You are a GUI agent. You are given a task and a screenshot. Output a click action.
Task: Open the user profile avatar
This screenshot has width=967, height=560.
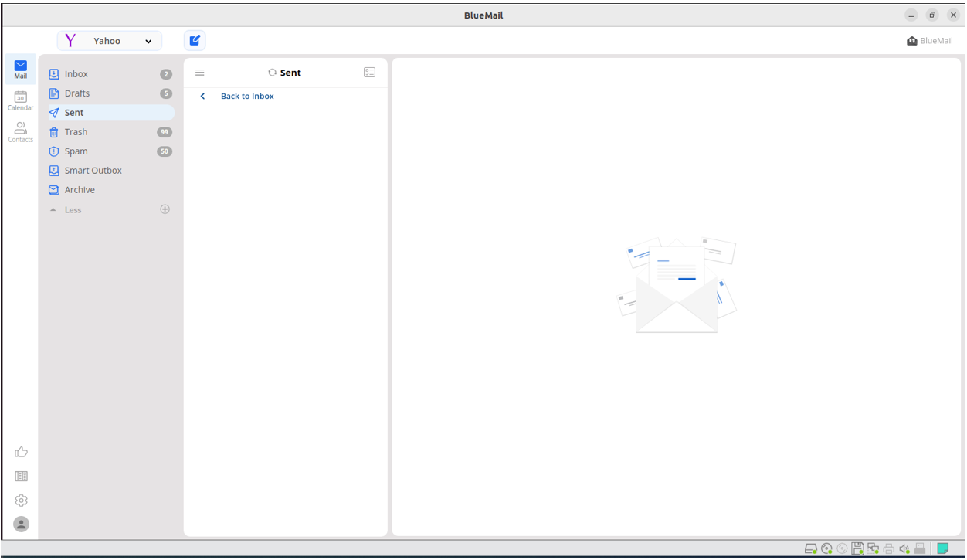click(22, 524)
